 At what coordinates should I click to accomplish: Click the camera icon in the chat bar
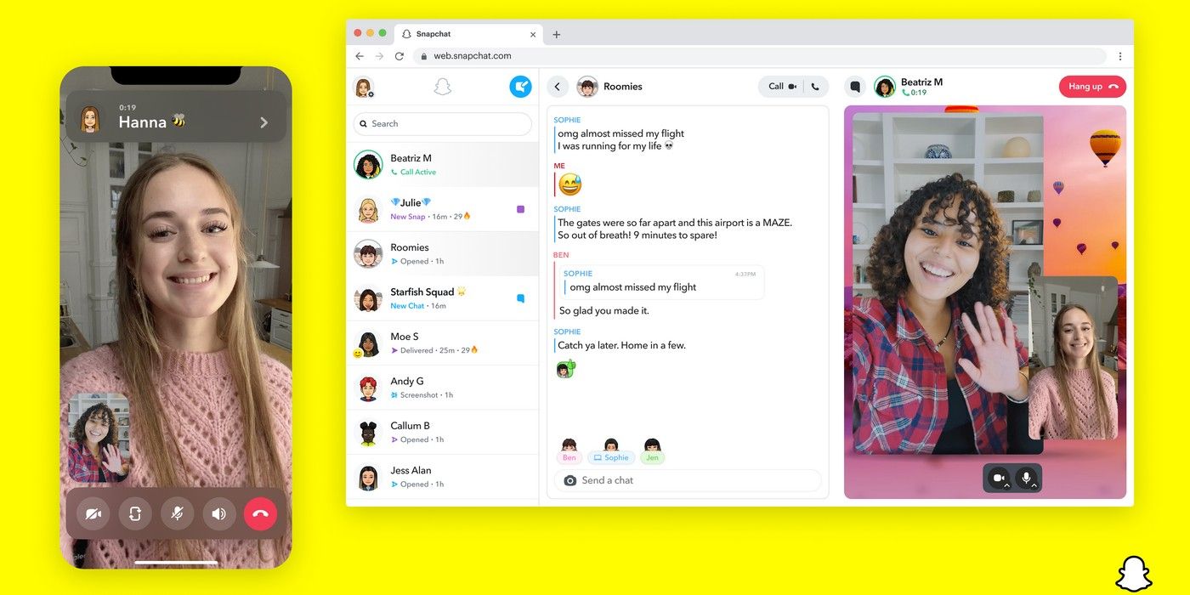569,480
